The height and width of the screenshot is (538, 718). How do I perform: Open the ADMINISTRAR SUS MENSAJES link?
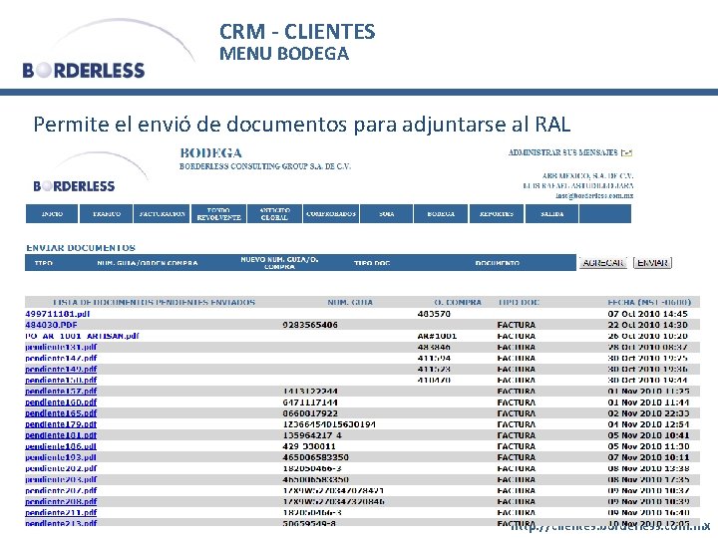point(563,152)
